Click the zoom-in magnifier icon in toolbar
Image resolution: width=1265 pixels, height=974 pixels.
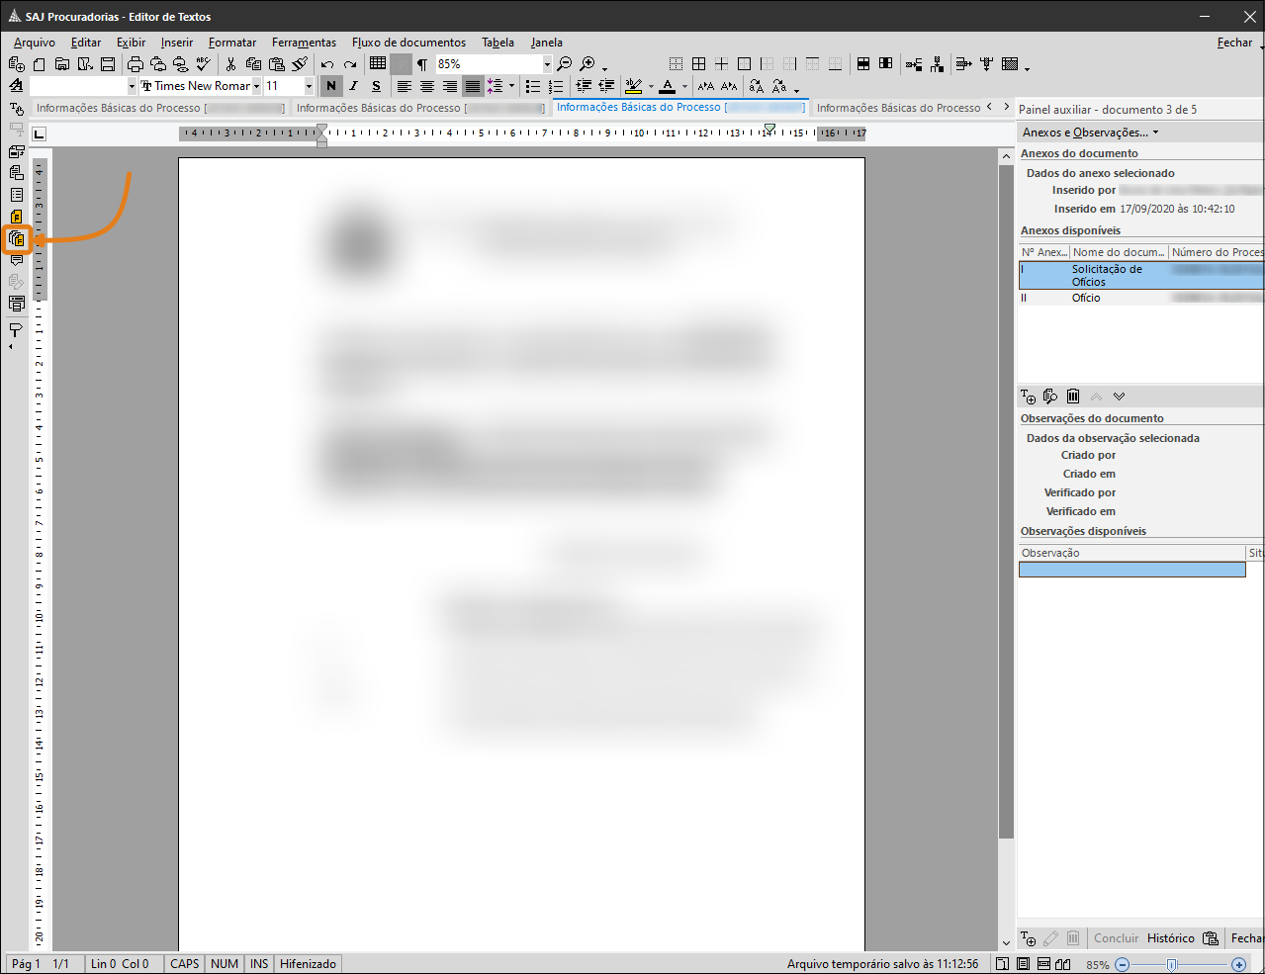[x=587, y=64]
